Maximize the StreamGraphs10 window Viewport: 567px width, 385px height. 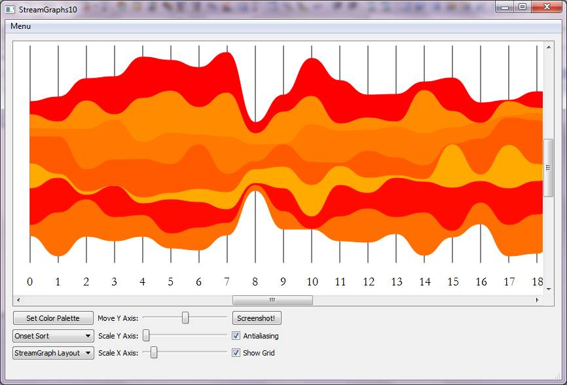(x=522, y=7)
